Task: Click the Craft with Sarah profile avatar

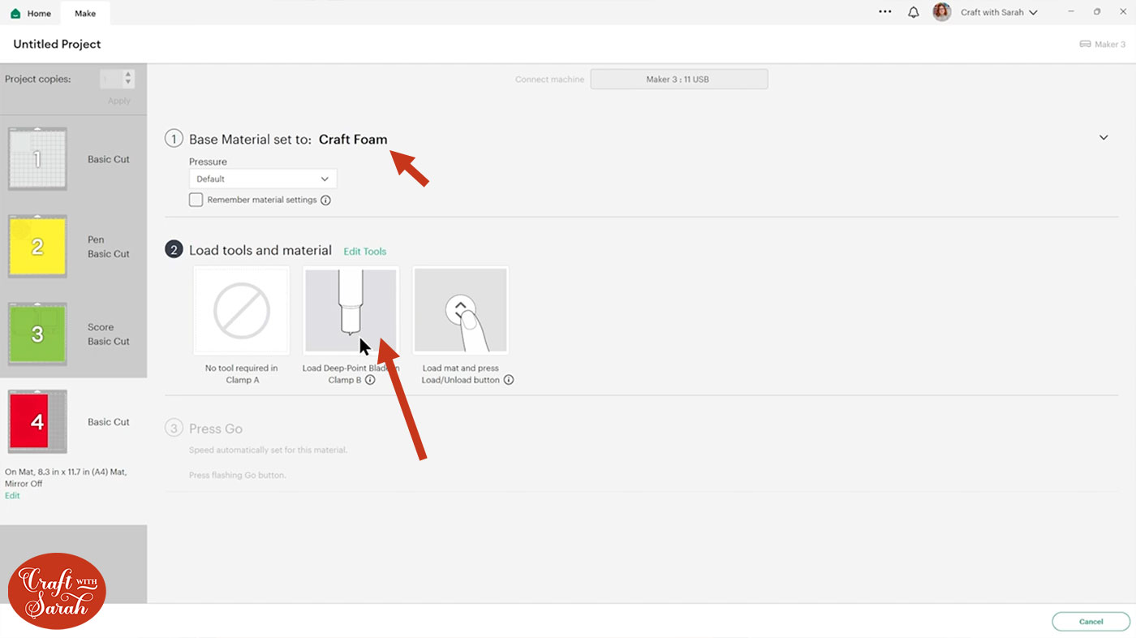Action: coord(941,12)
